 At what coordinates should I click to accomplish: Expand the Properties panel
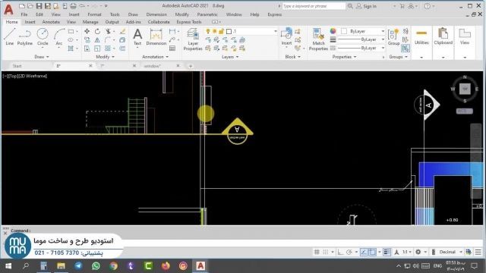tap(344, 57)
